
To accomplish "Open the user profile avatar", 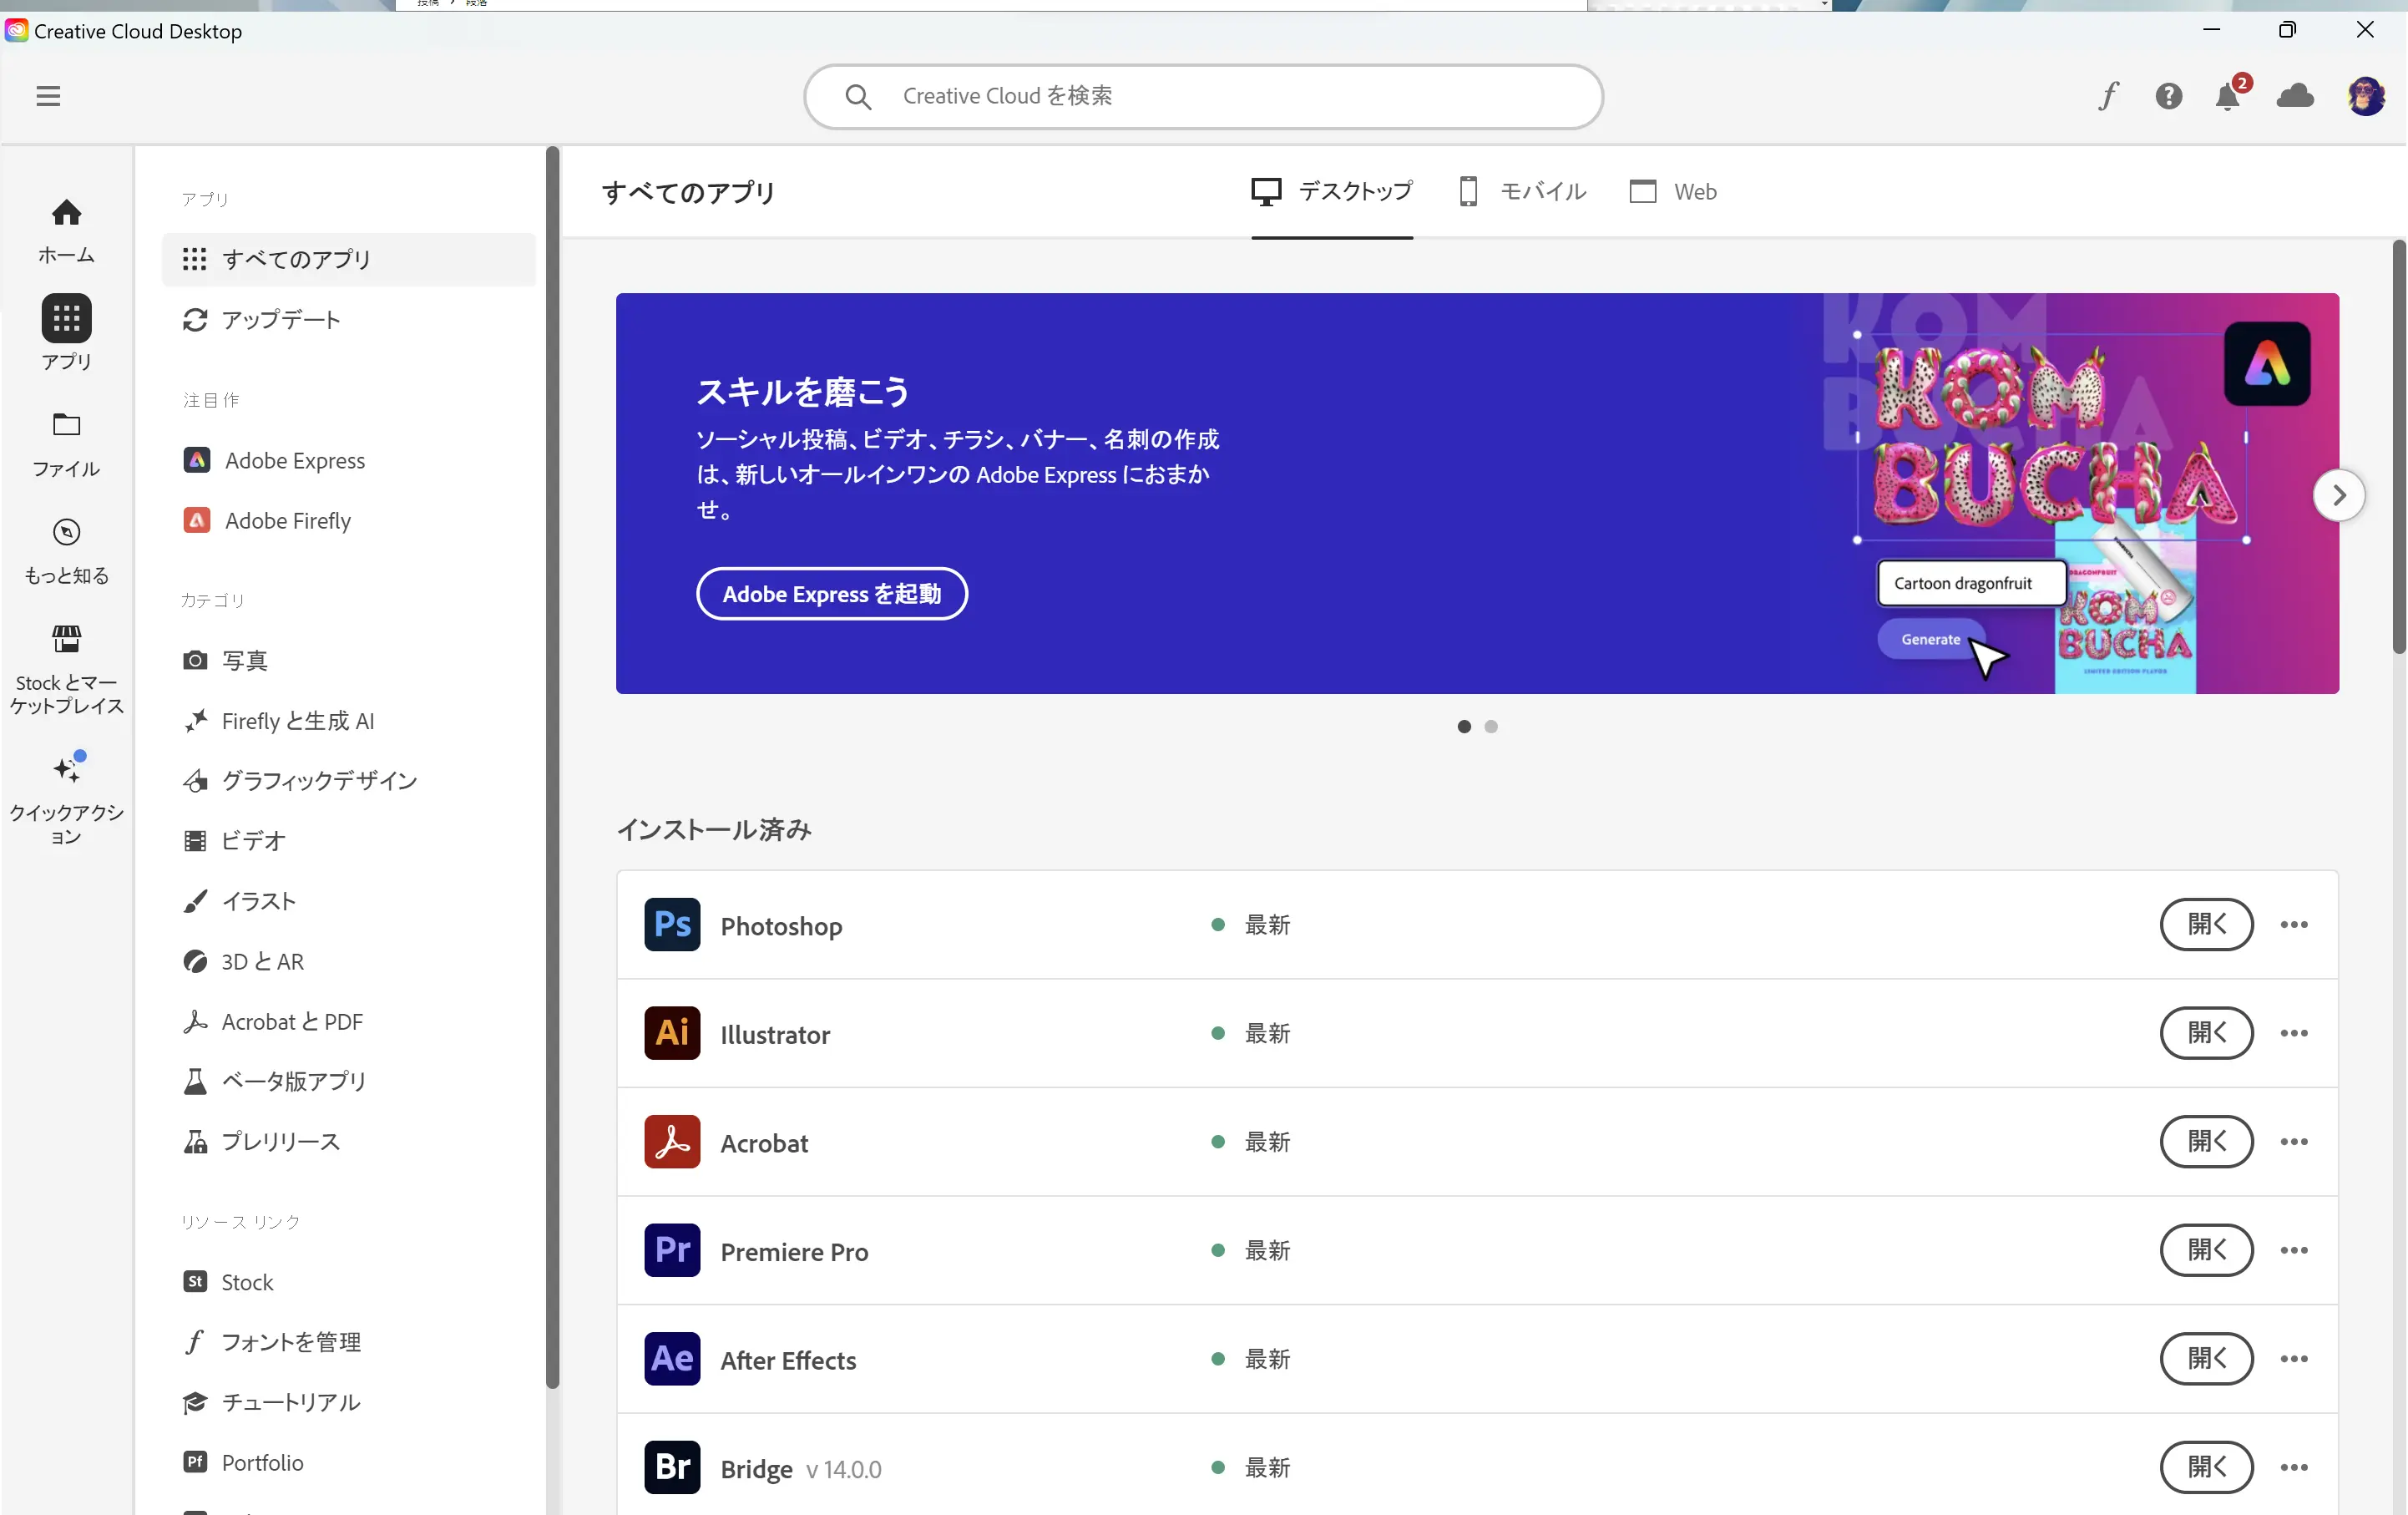I will pyautogui.click(x=2366, y=96).
